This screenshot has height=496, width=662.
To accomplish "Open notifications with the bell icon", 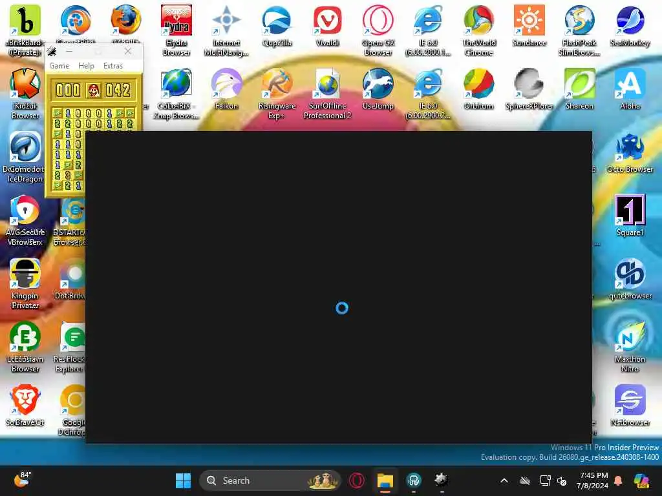I will click(618, 480).
